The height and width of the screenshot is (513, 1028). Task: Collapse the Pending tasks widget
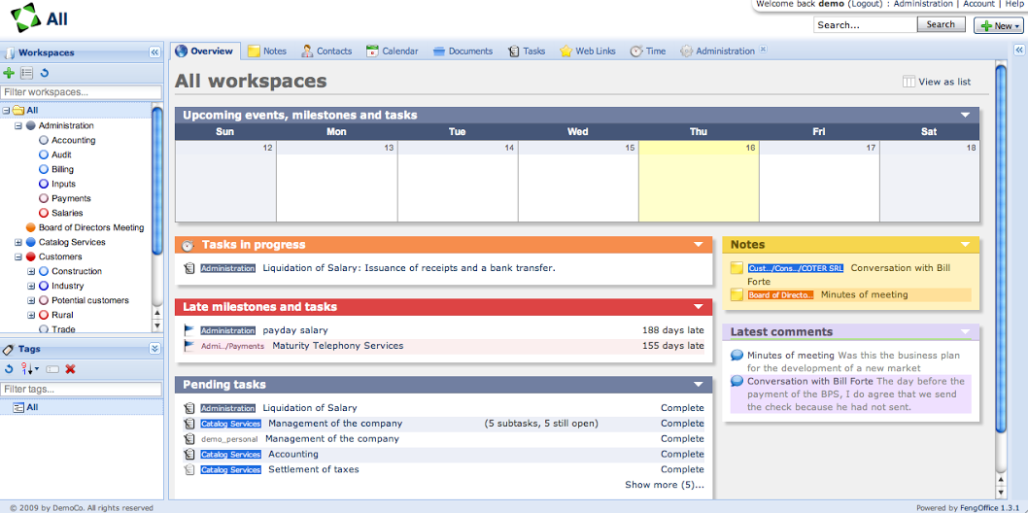coord(698,386)
